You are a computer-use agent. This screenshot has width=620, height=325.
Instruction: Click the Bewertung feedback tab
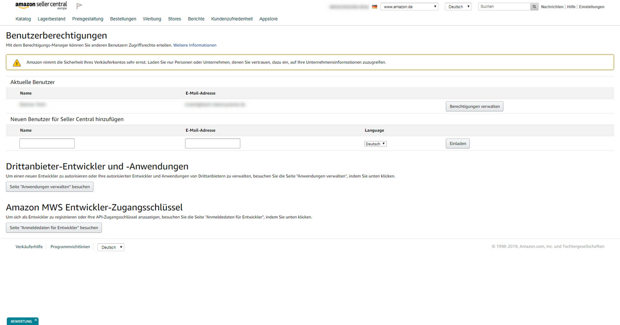pyautogui.click(x=22, y=321)
